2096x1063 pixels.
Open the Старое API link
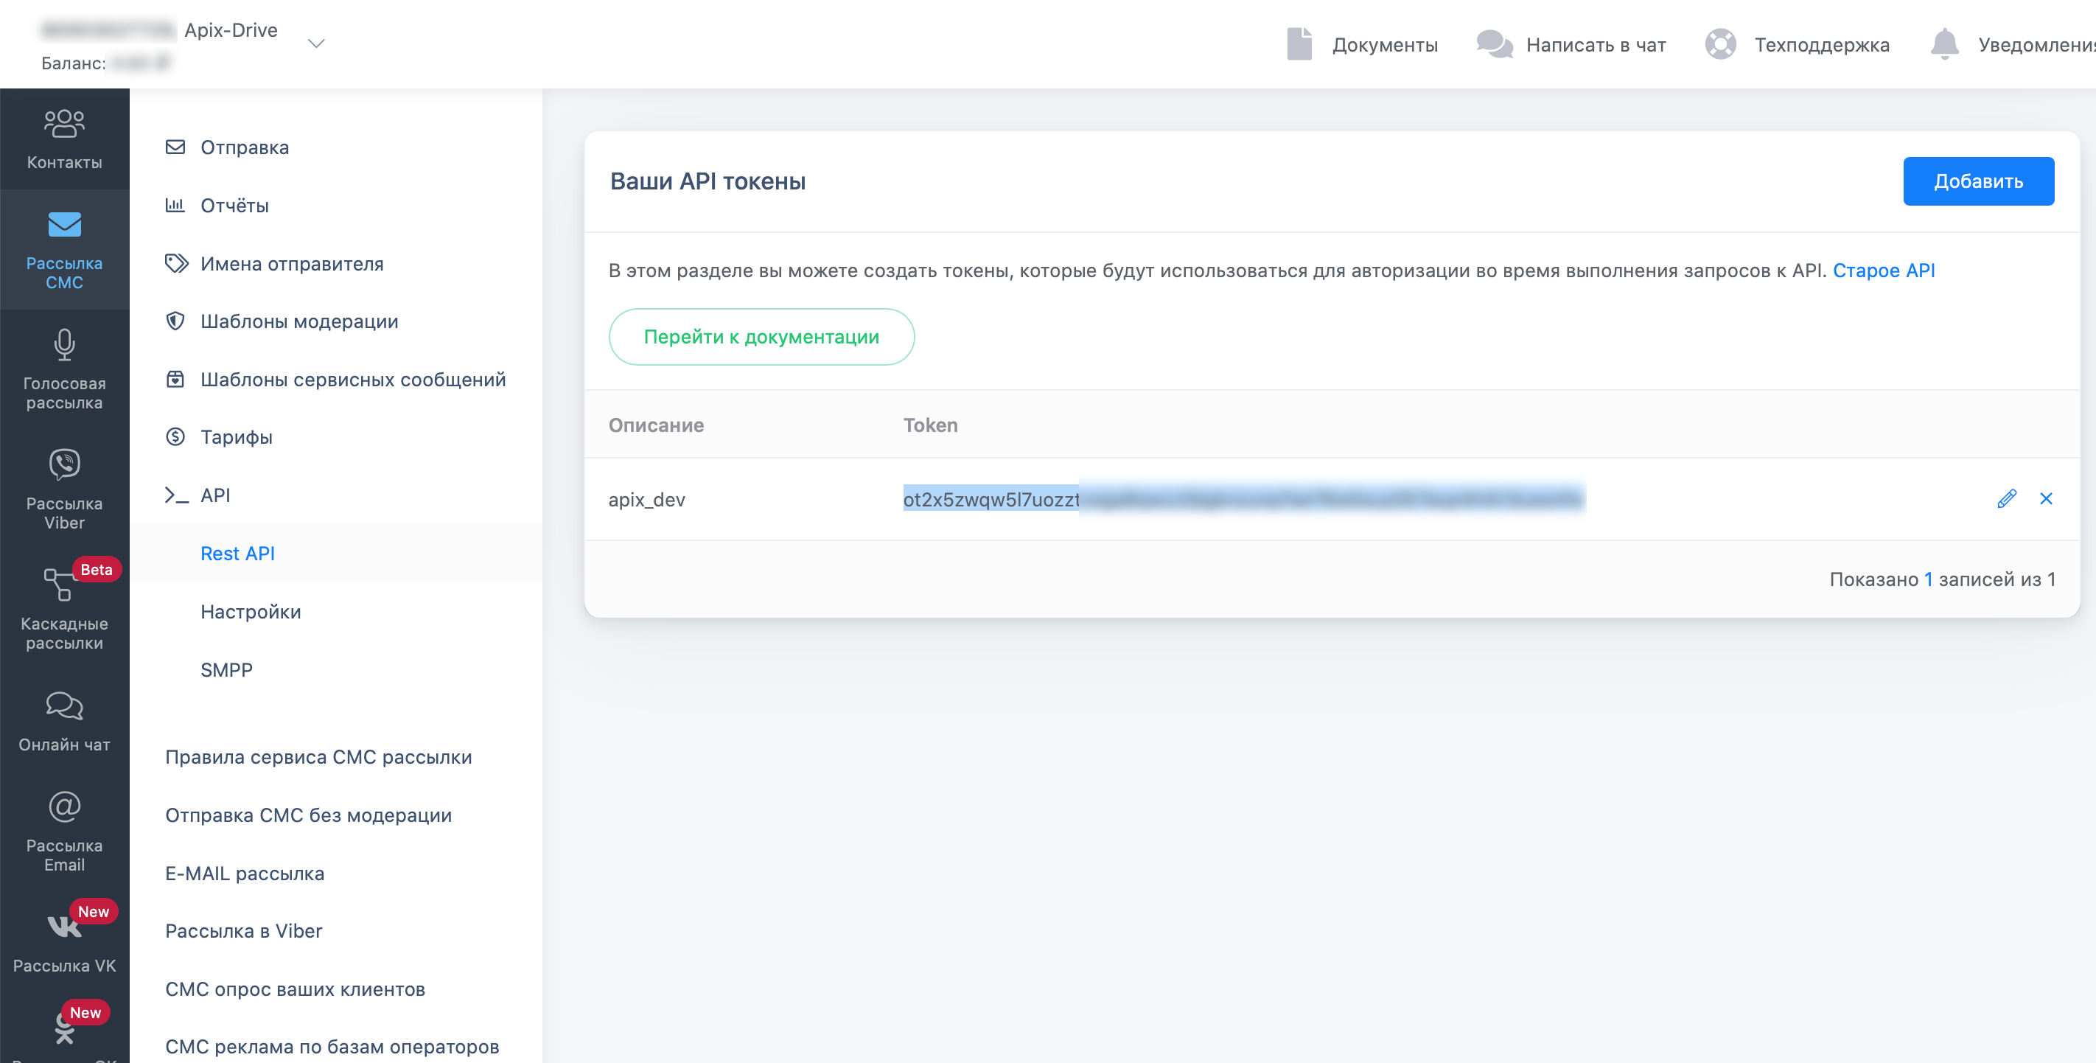1883,271
